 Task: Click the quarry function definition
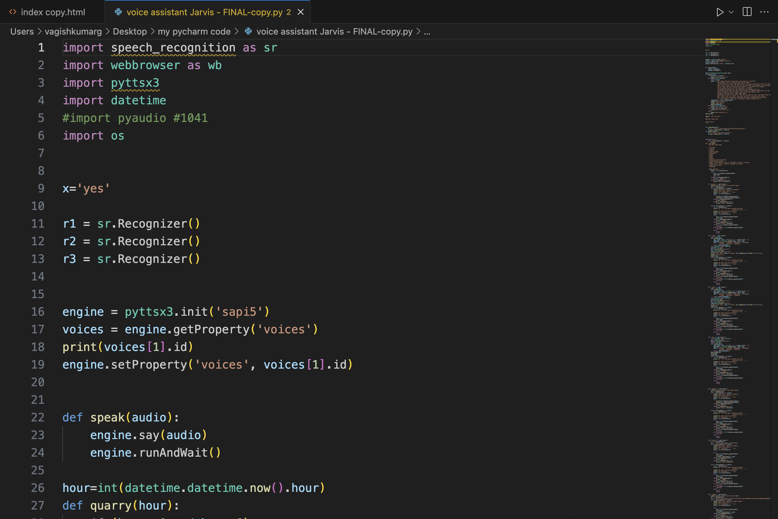(121, 505)
